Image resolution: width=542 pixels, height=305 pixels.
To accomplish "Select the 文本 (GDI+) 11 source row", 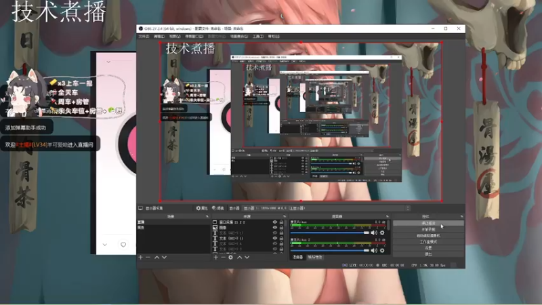I will (x=249, y=239).
